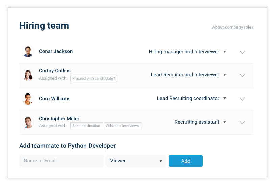Select Christopher Miller's name
Screen dimensions: 276x185
[x=59, y=119]
